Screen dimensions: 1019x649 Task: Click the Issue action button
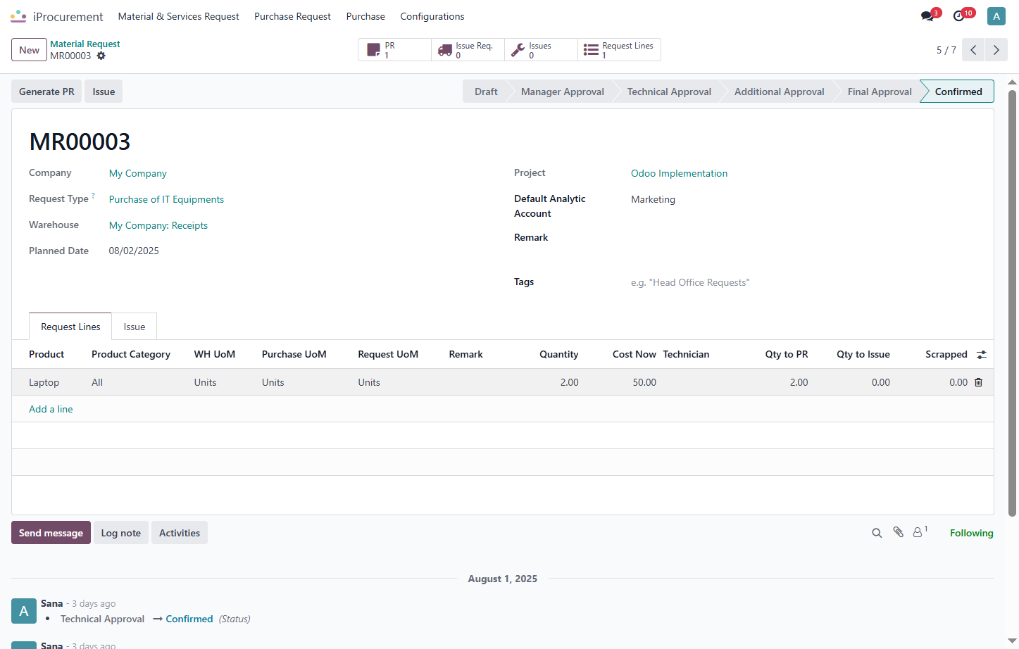click(x=104, y=92)
